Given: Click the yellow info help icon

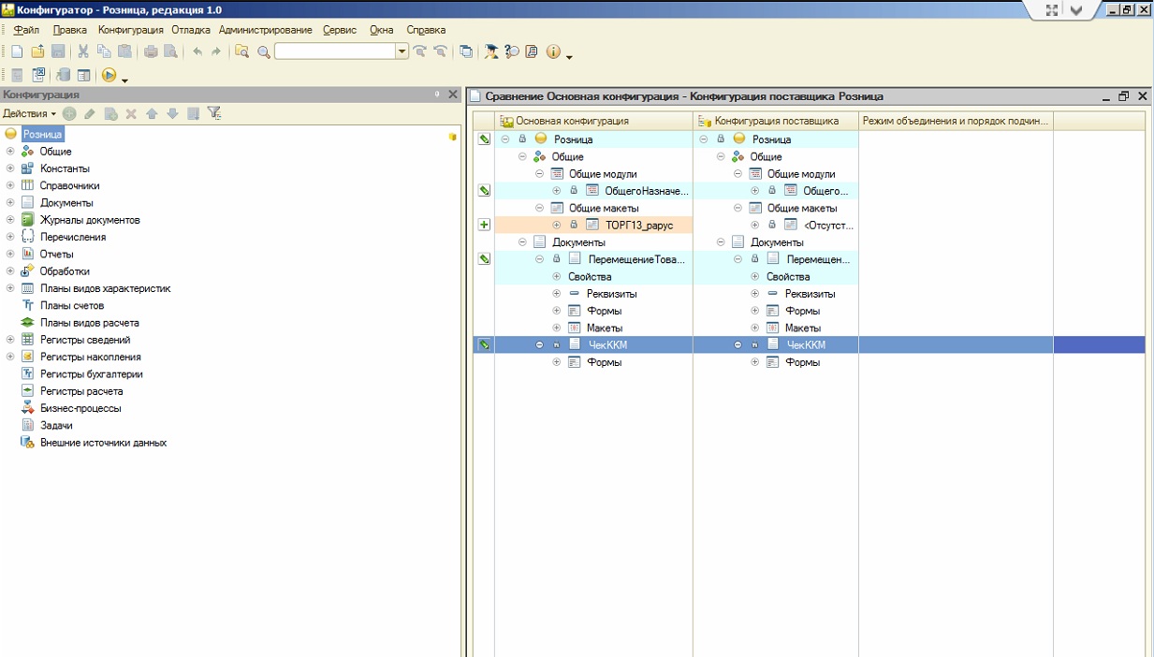Looking at the screenshot, I should pos(553,52).
